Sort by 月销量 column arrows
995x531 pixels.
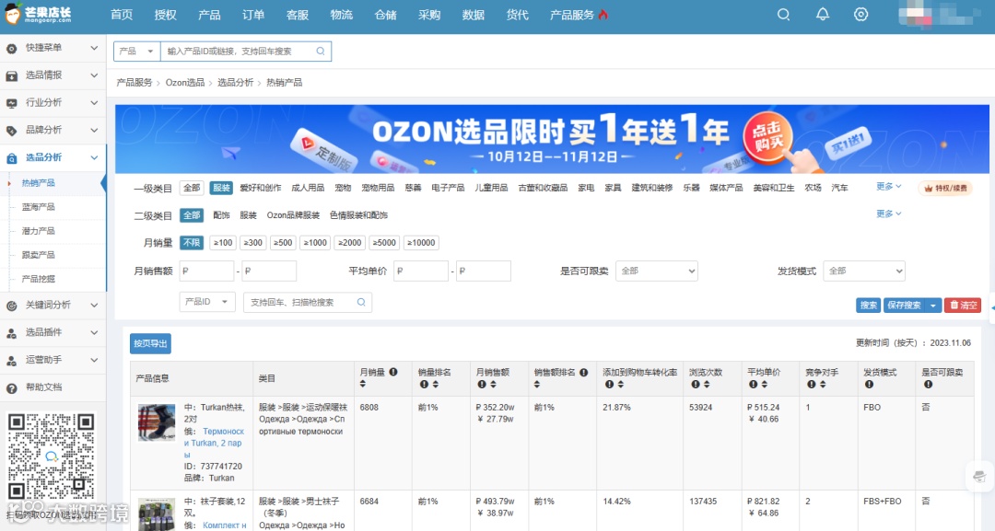pyautogui.click(x=363, y=384)
